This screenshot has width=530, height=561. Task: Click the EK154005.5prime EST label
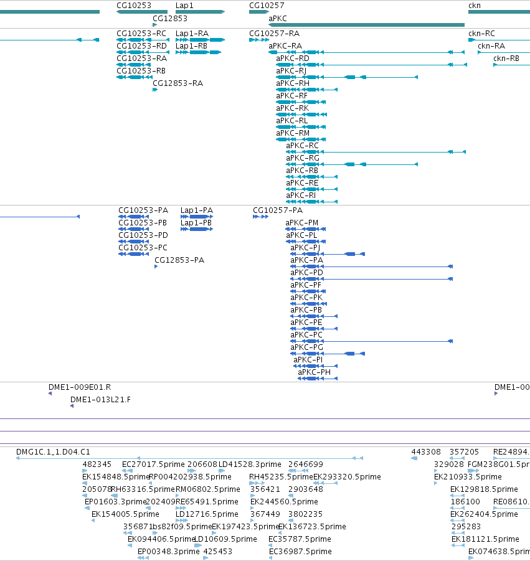125,514
